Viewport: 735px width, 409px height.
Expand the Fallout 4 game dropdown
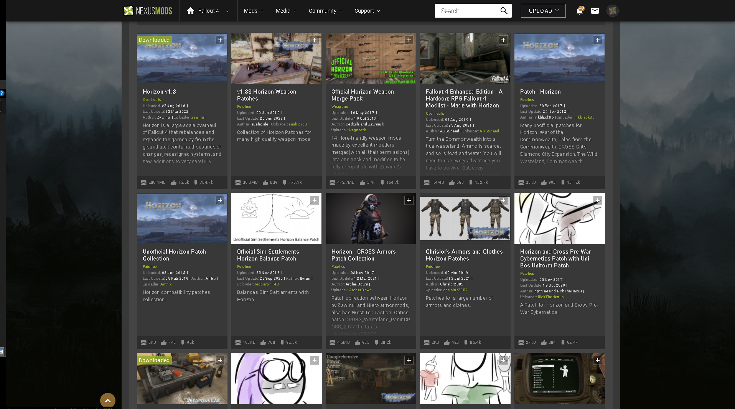point(227,11)
